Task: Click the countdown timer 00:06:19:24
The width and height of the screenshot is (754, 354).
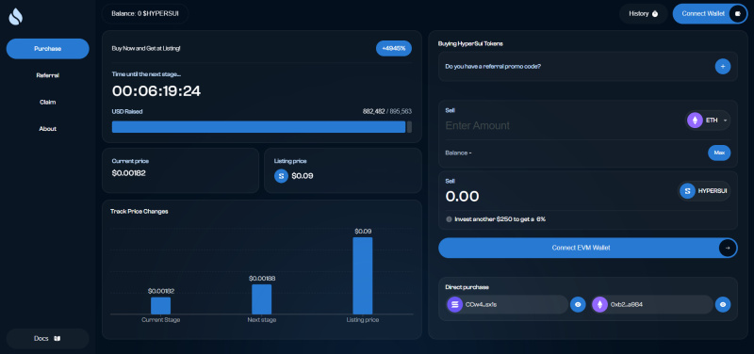Action: click(x=156, y=90)
